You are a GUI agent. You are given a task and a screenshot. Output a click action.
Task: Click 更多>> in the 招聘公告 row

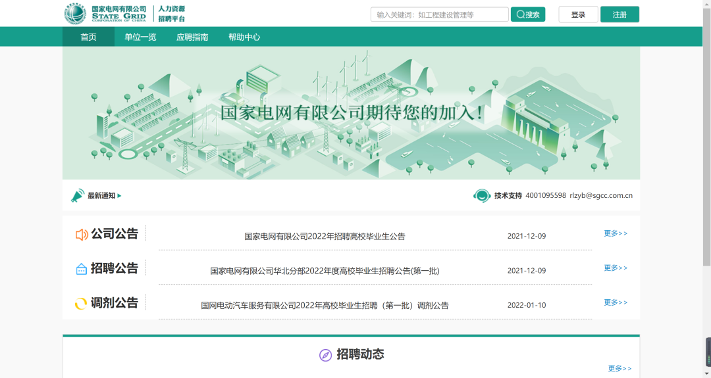[616, 268]
